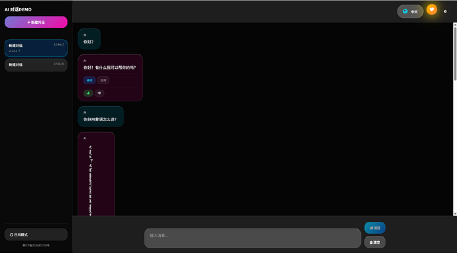The height and width of the screenshot is (253, 457).
Task: Click the blue highlighted button under the AI greeting
Action: (x=89, y=80)
